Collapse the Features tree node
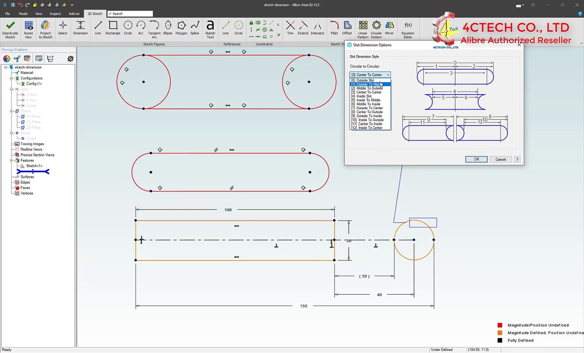 tap(12, 160)
